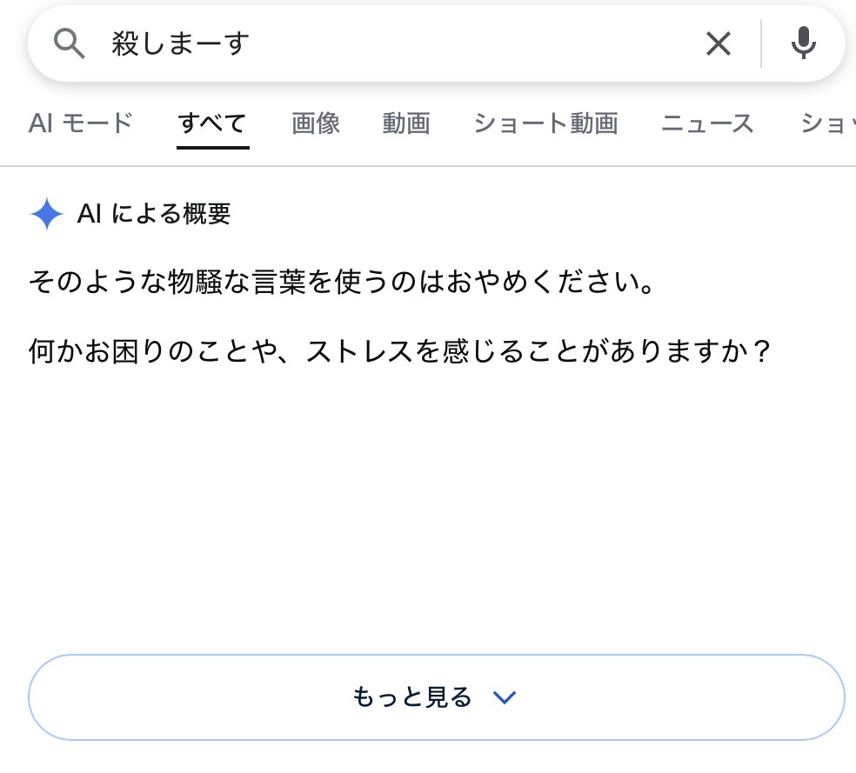Screen dimensions: 856x773
Task: Select the partially visible ショ tab at right edge
Action: tap(827, 123)
